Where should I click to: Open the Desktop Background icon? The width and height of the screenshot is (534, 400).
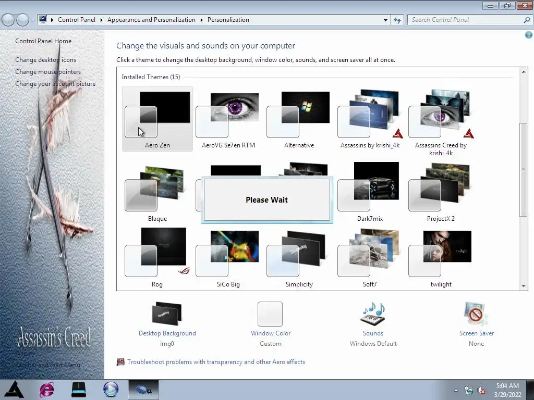(x=167, y=313)
